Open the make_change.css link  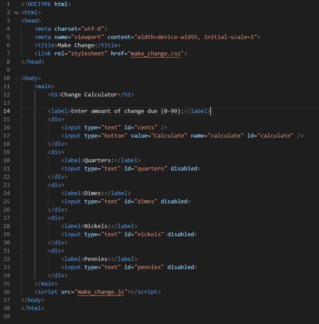click(156, 54)
